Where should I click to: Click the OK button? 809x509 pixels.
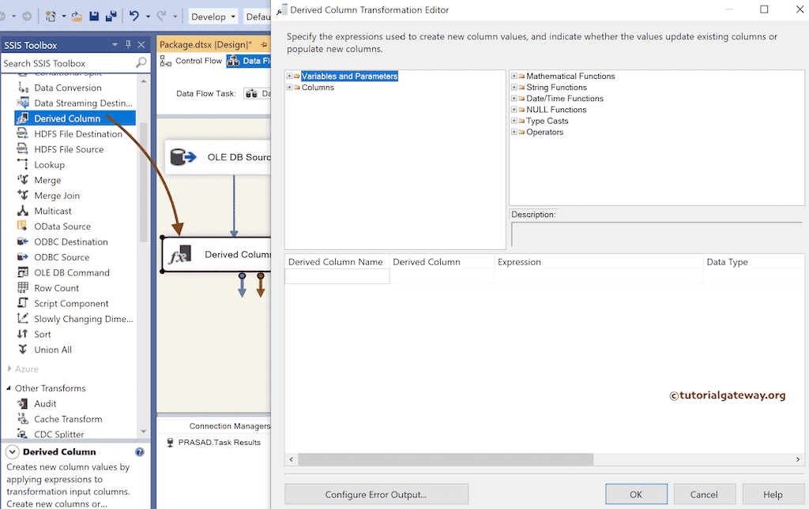tap(636, 493)
